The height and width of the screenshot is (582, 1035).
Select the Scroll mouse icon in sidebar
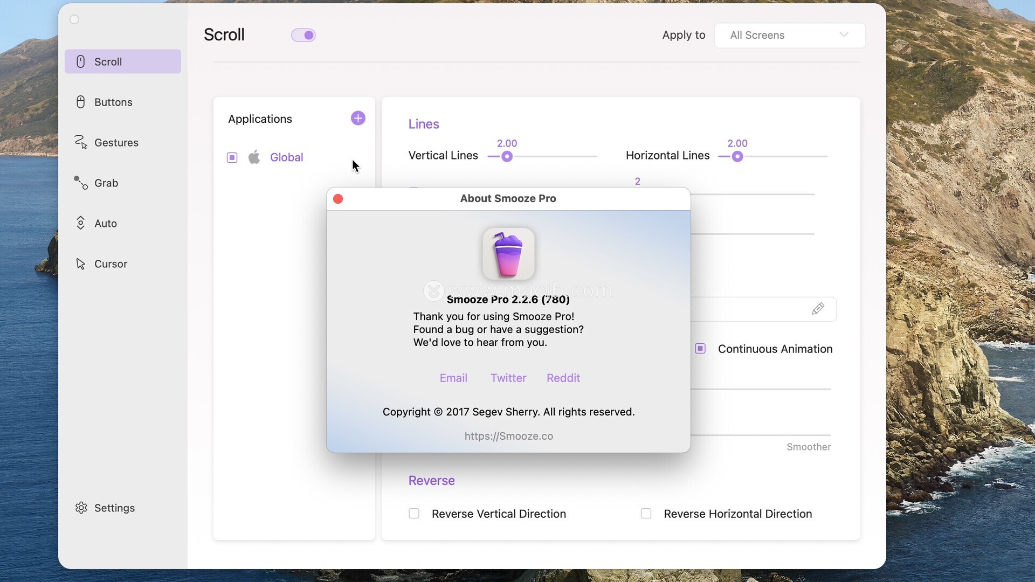tap(80, 61)
